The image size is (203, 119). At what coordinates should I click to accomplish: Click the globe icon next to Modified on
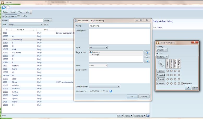pos(111,91)
